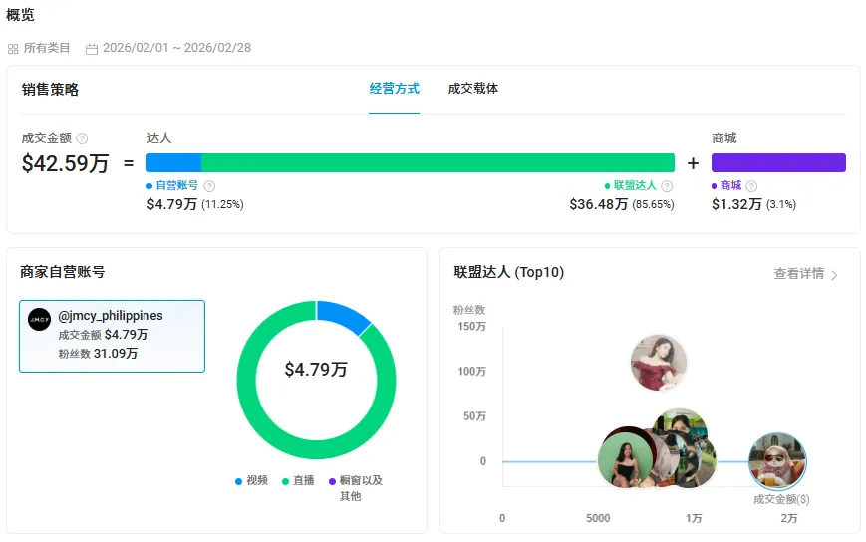866x542 pixels.
Task: Click the right arrow chevron beside 查看详情
Action: tap(834, 275)
